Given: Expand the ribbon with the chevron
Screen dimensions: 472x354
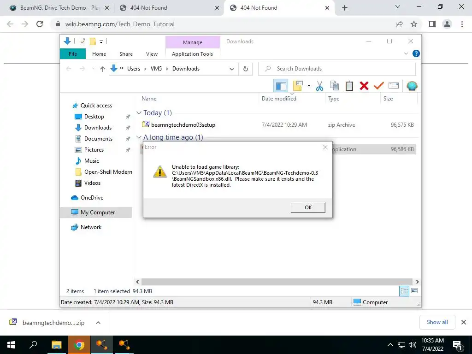Looking at the screenshot, I should point(406,53).
